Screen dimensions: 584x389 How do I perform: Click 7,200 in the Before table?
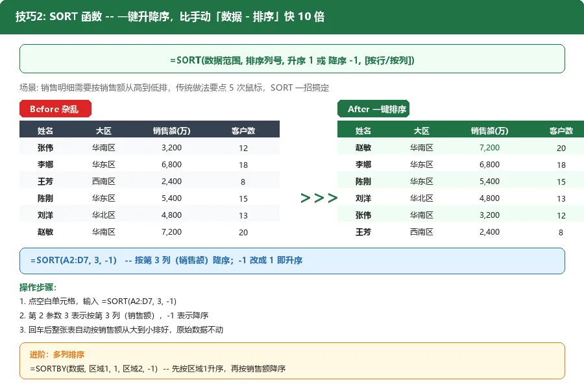tap(172, 232)
